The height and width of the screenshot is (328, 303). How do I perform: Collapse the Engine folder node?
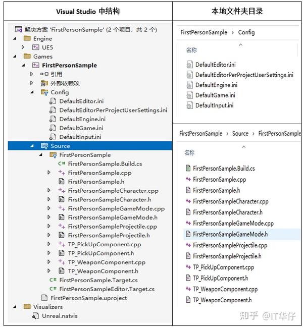pyautogui.click(x=15, y=39)
